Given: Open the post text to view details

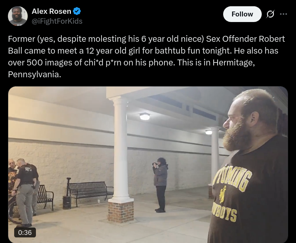Looking at the screenshot, I should tap(146, 57).
